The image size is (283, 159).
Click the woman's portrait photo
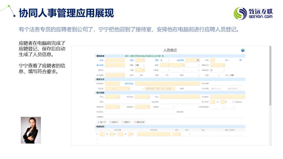(x=31, y=130)
